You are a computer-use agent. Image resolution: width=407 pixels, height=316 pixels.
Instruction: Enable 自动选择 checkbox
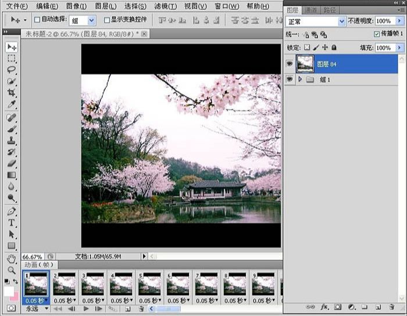[x=37, y=20]
